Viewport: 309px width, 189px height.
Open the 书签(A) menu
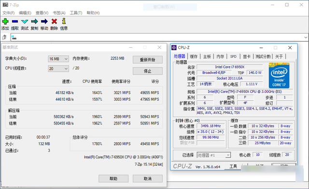pos(59,13)
